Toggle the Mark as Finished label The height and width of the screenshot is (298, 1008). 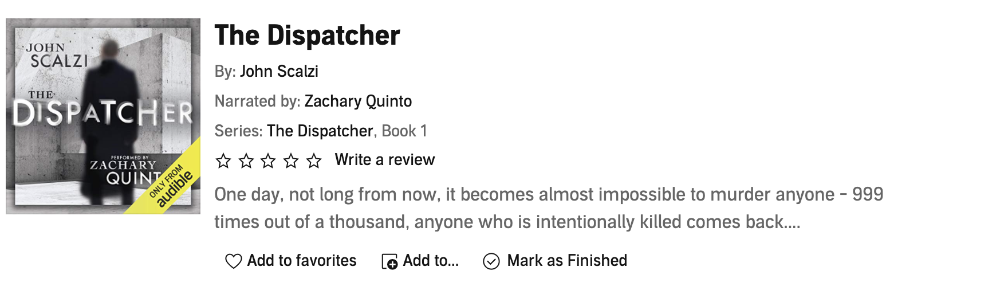coord(567,261)
